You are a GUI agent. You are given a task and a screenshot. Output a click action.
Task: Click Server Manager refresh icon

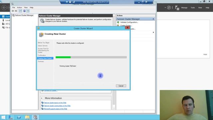(x=169, y=8)
